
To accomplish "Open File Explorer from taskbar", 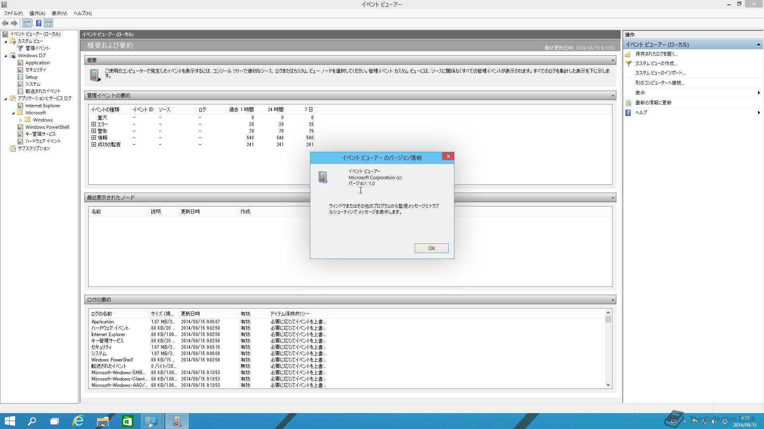I will point(103,421).
